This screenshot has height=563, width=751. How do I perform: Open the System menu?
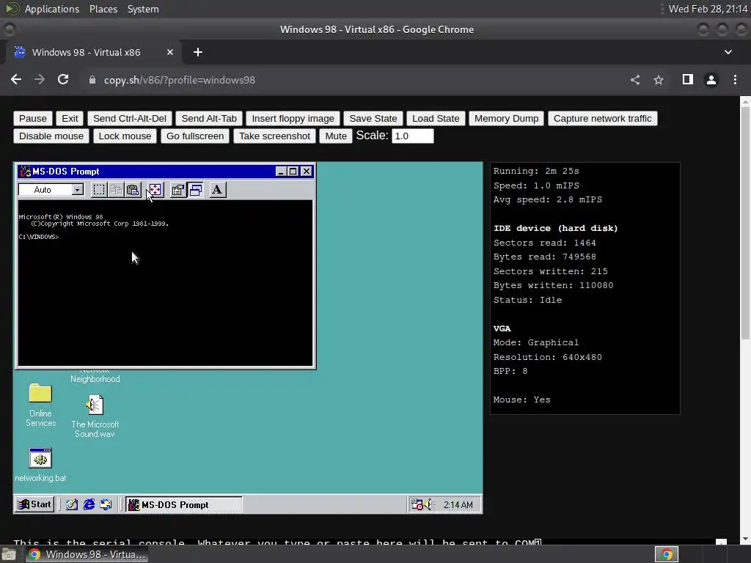coord(143,9)
